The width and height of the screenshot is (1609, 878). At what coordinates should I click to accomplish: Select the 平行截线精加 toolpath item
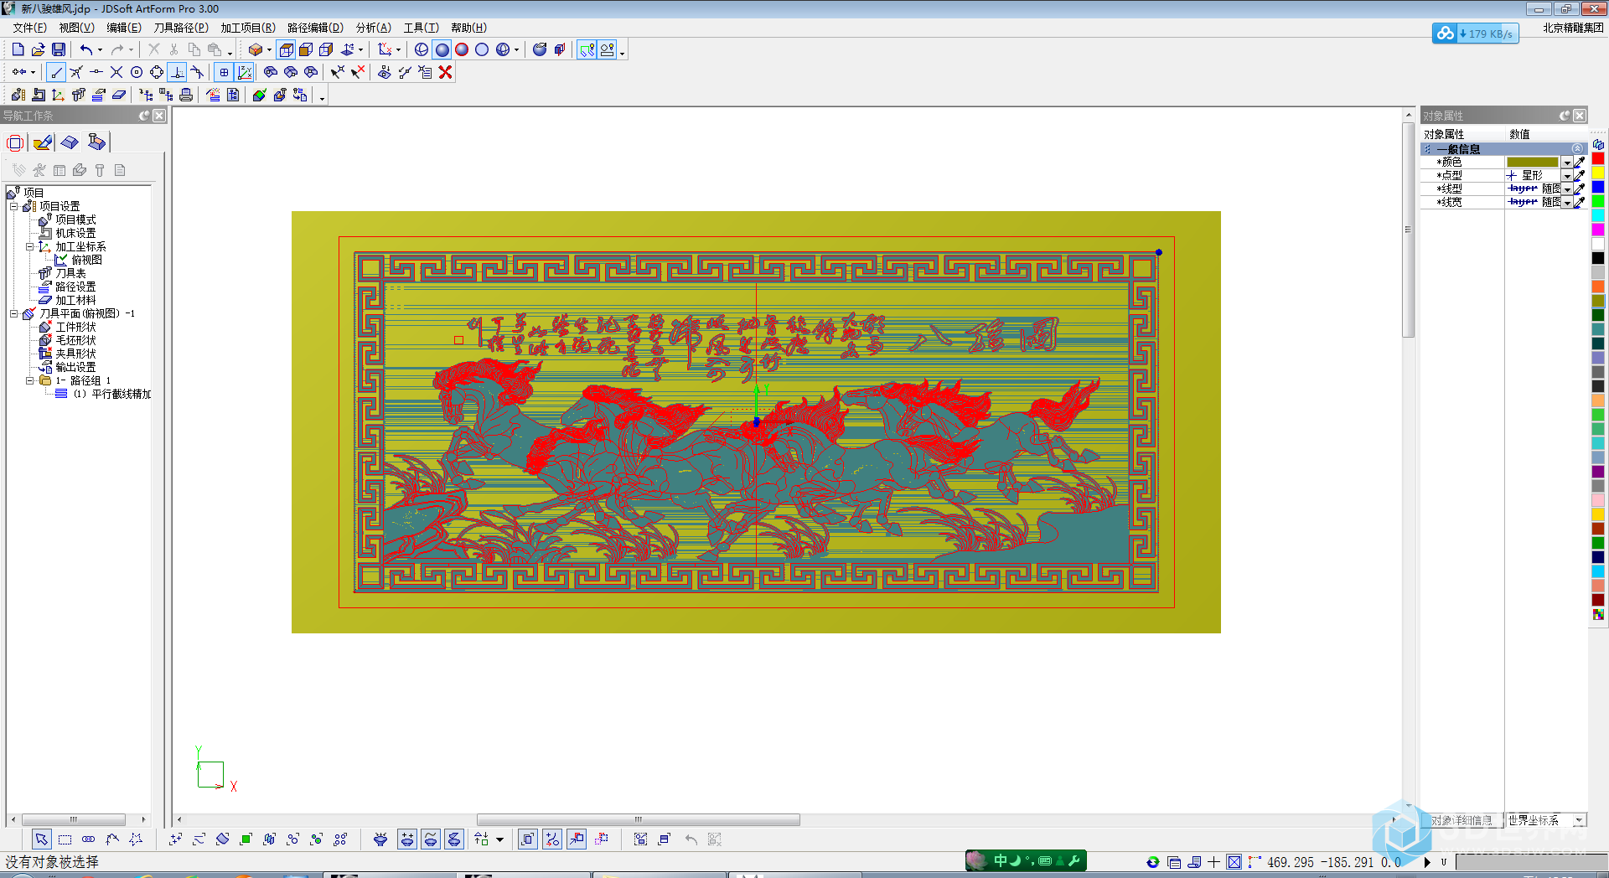click(x=112, y=394)
